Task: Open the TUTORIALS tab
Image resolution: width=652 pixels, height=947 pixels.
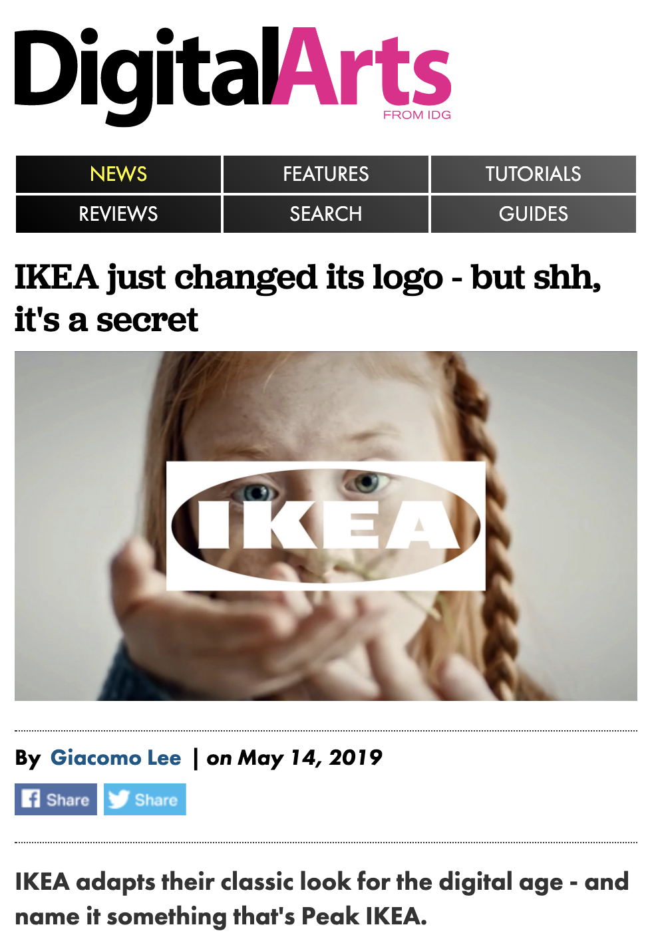Action: pos(534,174)
